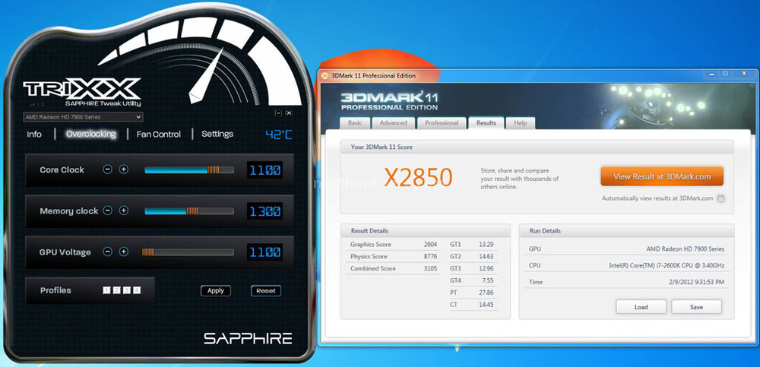Increase Memory clock with plus button
760x367 pixels.
tap(124, 210)
